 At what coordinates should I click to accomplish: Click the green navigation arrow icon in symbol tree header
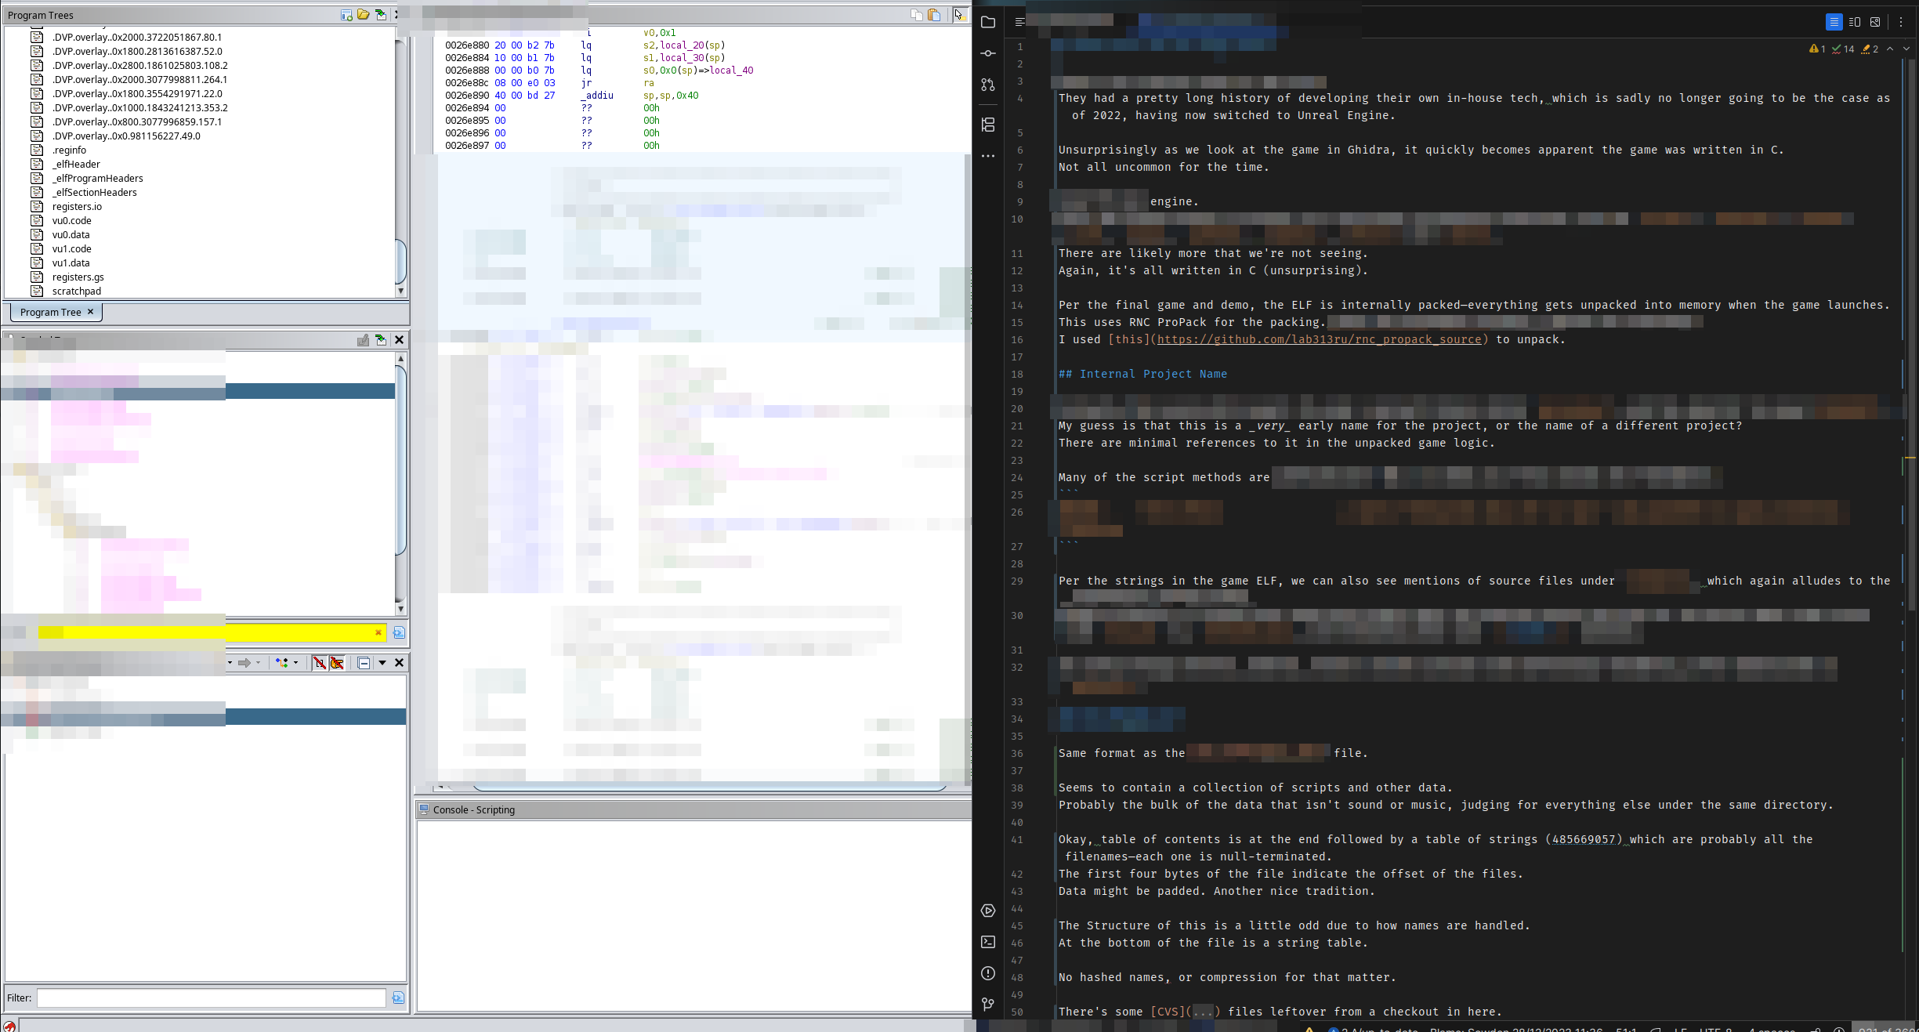381,340
